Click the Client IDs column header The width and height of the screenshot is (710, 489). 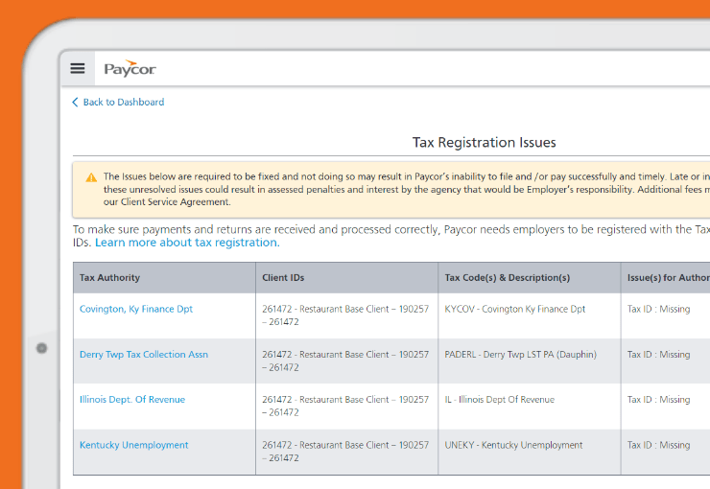(347, 278)
